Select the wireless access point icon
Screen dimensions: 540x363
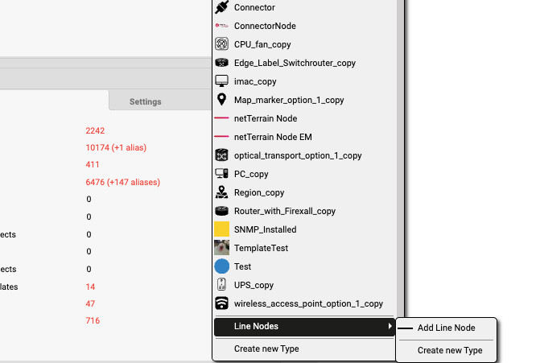click(223, 303)
